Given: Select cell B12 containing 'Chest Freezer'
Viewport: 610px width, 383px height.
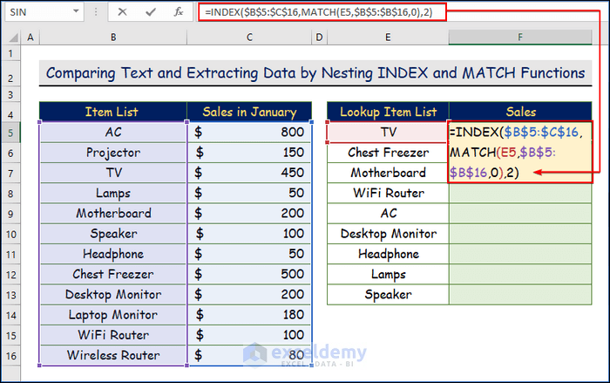Looking at the screenshot, I should point(112,274).
